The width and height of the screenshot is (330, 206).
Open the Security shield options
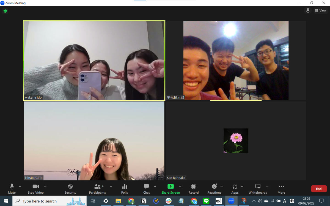pos(70,188)
